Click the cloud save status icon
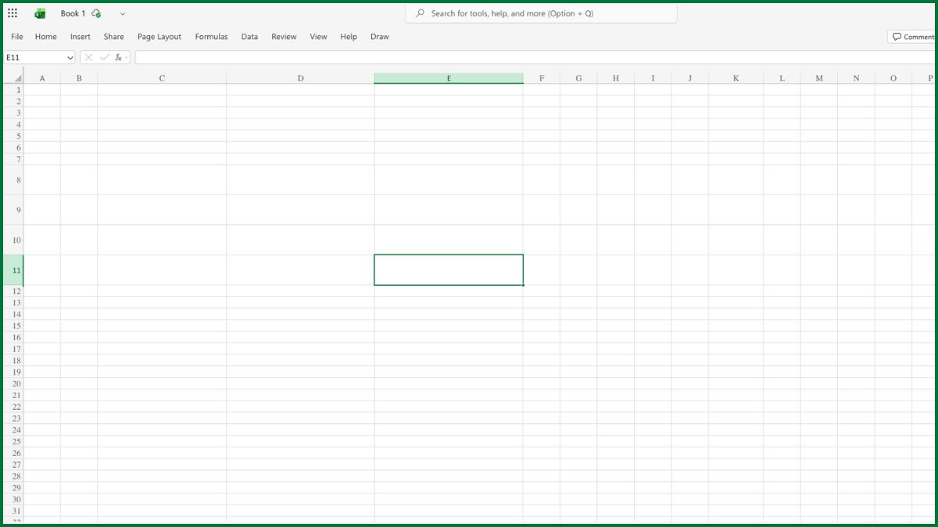This screenshot has width=938, height=527. (95, 12)
